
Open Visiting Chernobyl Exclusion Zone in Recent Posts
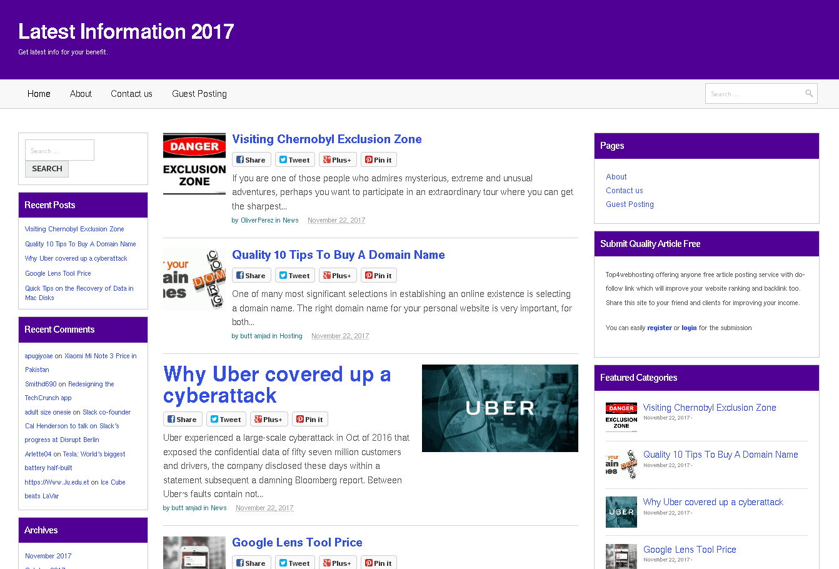pyautogui.click(x=74, y=229)
